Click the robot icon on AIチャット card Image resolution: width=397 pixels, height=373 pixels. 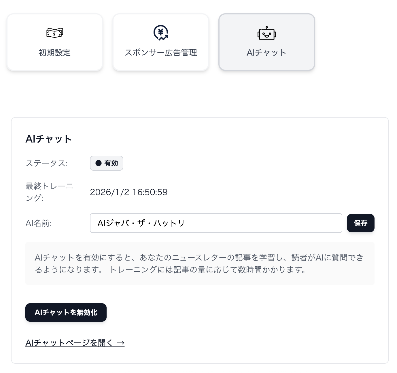(266, 33)
